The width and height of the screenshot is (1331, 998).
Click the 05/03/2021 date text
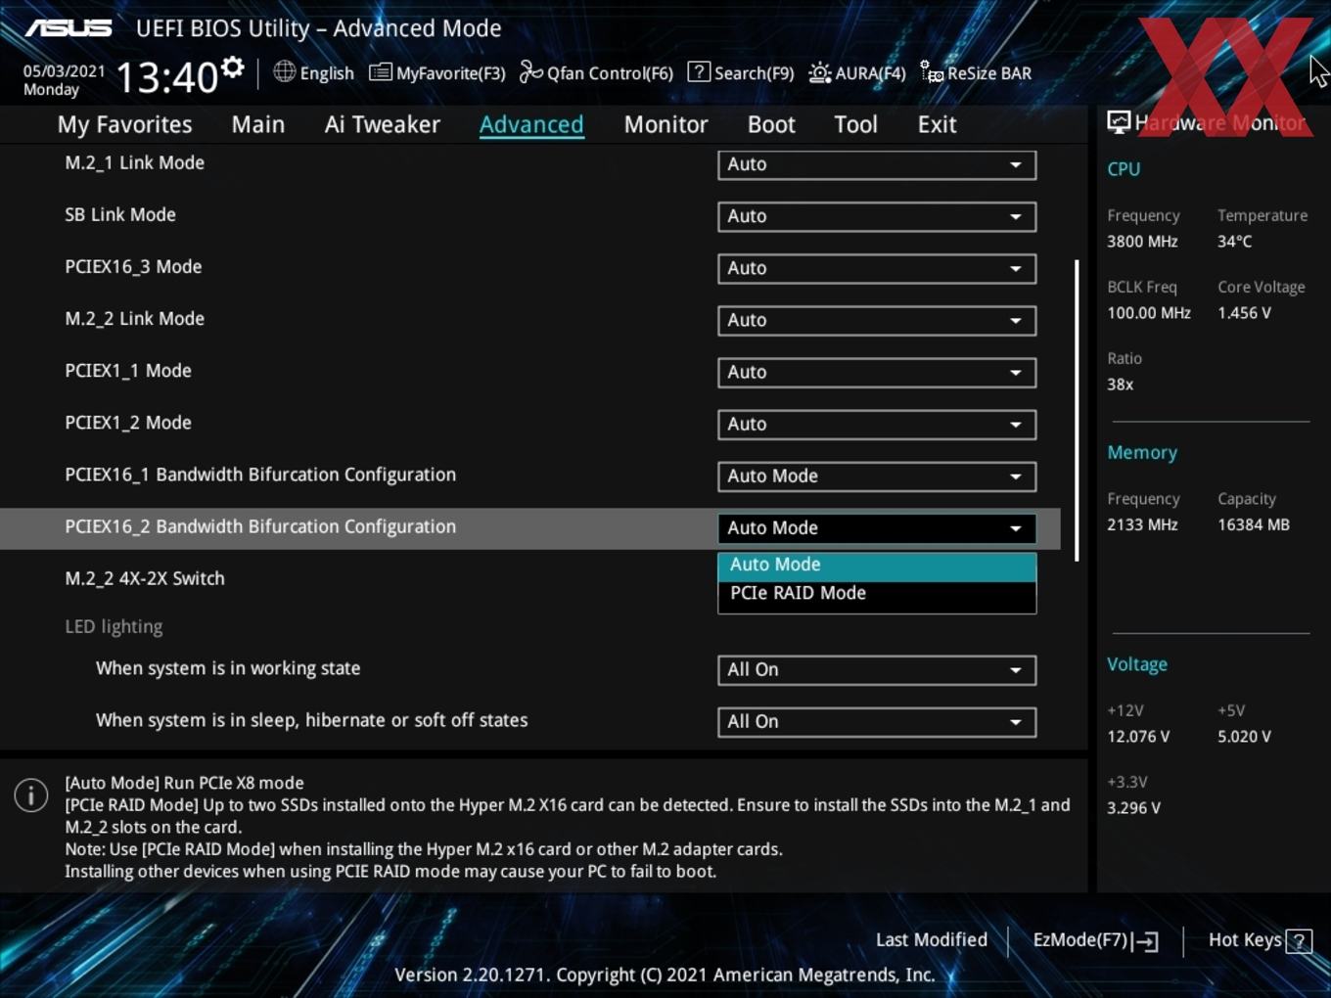(64, 70)
